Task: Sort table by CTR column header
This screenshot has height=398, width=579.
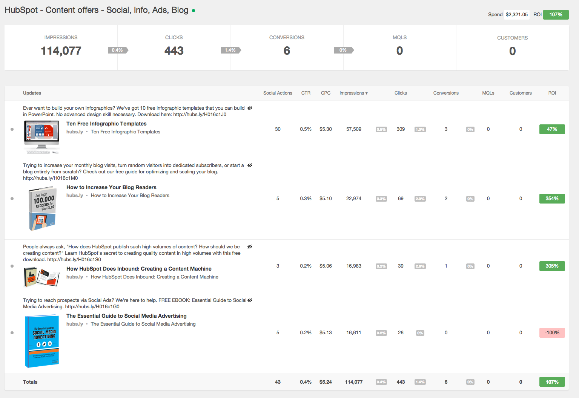Action: click(306, 93)
